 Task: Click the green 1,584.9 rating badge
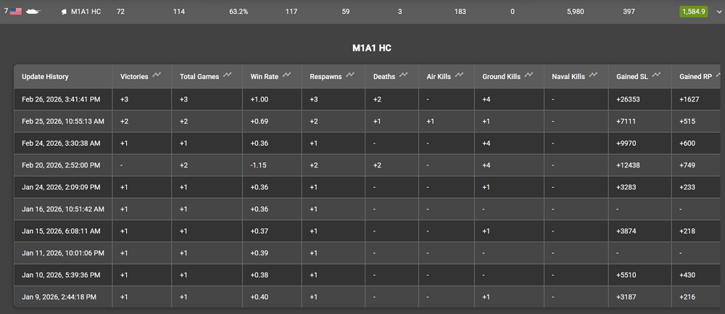click(693, 12)
